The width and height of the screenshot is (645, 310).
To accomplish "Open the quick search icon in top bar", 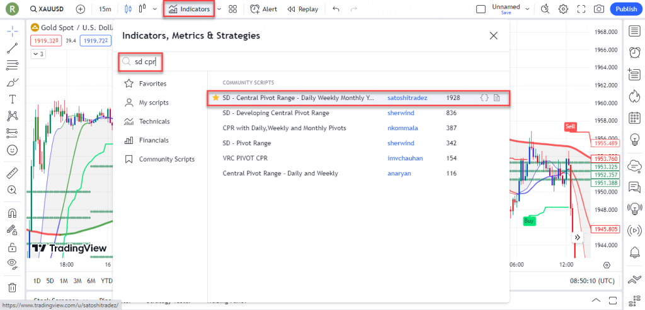I will (x=545, y=9).
